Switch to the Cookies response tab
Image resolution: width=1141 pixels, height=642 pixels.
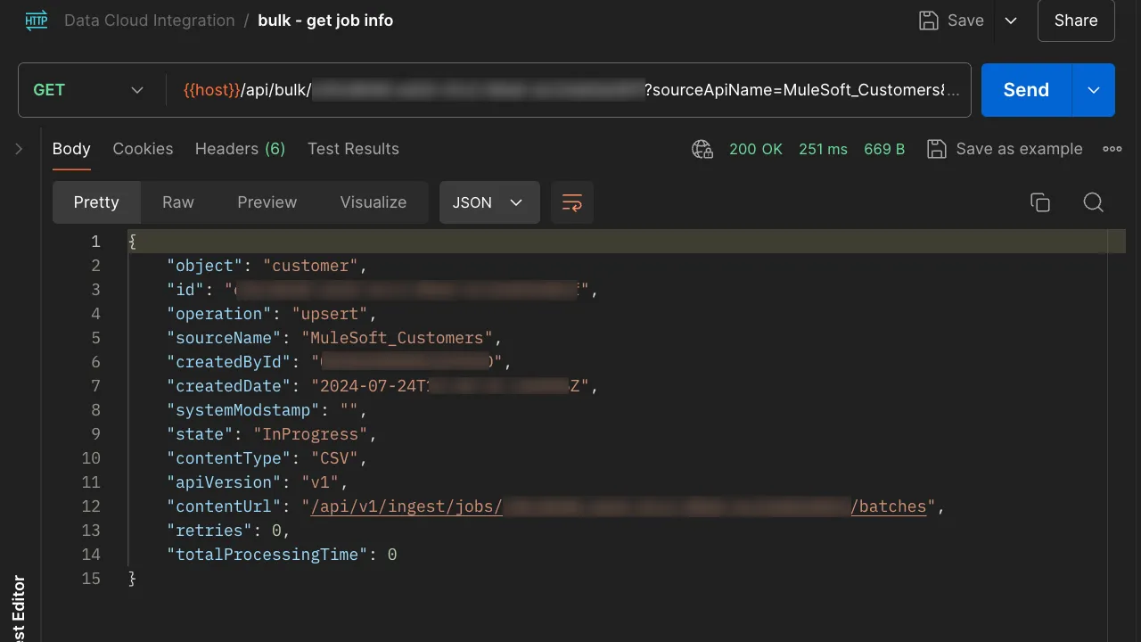(x=143, y=149)
